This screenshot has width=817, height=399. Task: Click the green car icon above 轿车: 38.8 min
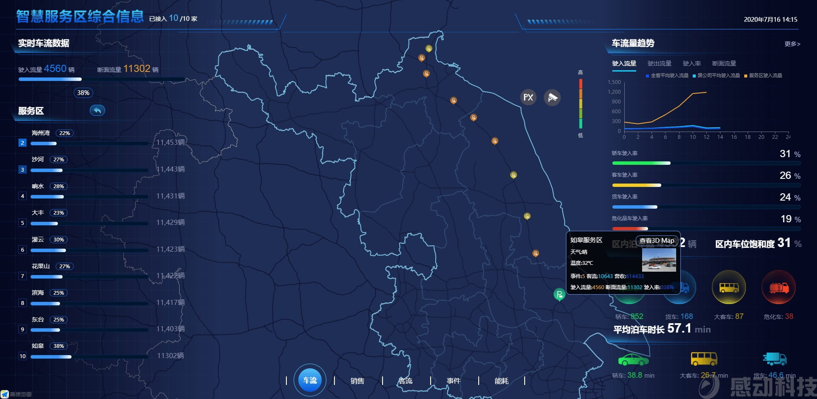[633, 359]
